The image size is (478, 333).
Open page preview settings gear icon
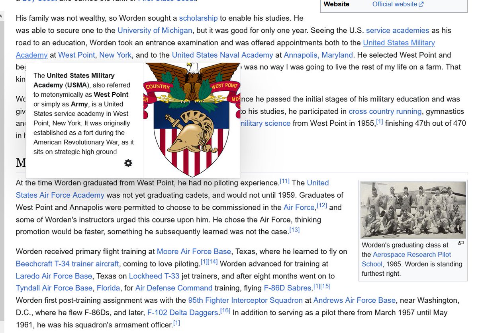point(128,163)
